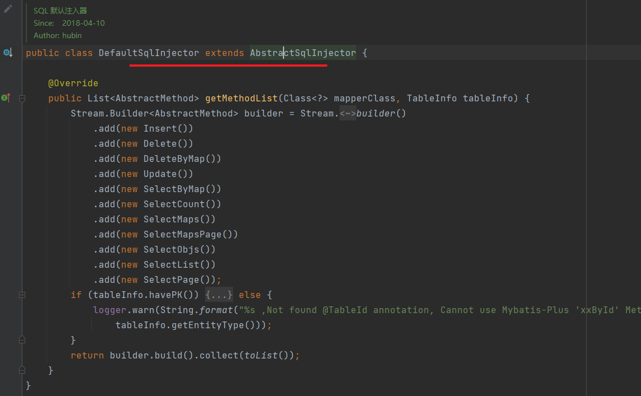Collapse else block at its closing fold marker
Viewport: 641px width, 396px height.
[x=22, y=340]
